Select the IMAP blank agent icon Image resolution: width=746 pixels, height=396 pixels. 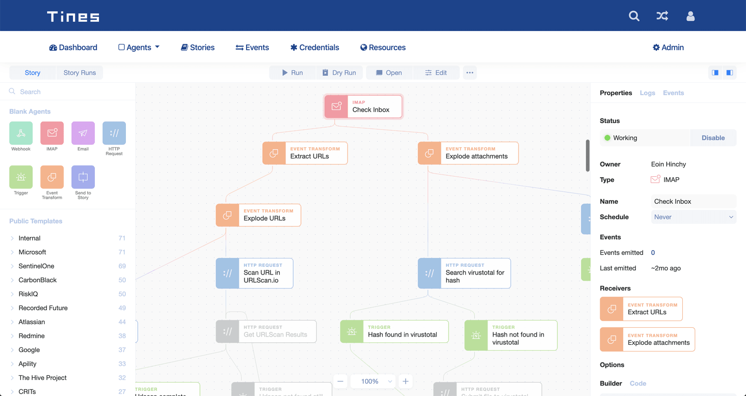[52, 133]
